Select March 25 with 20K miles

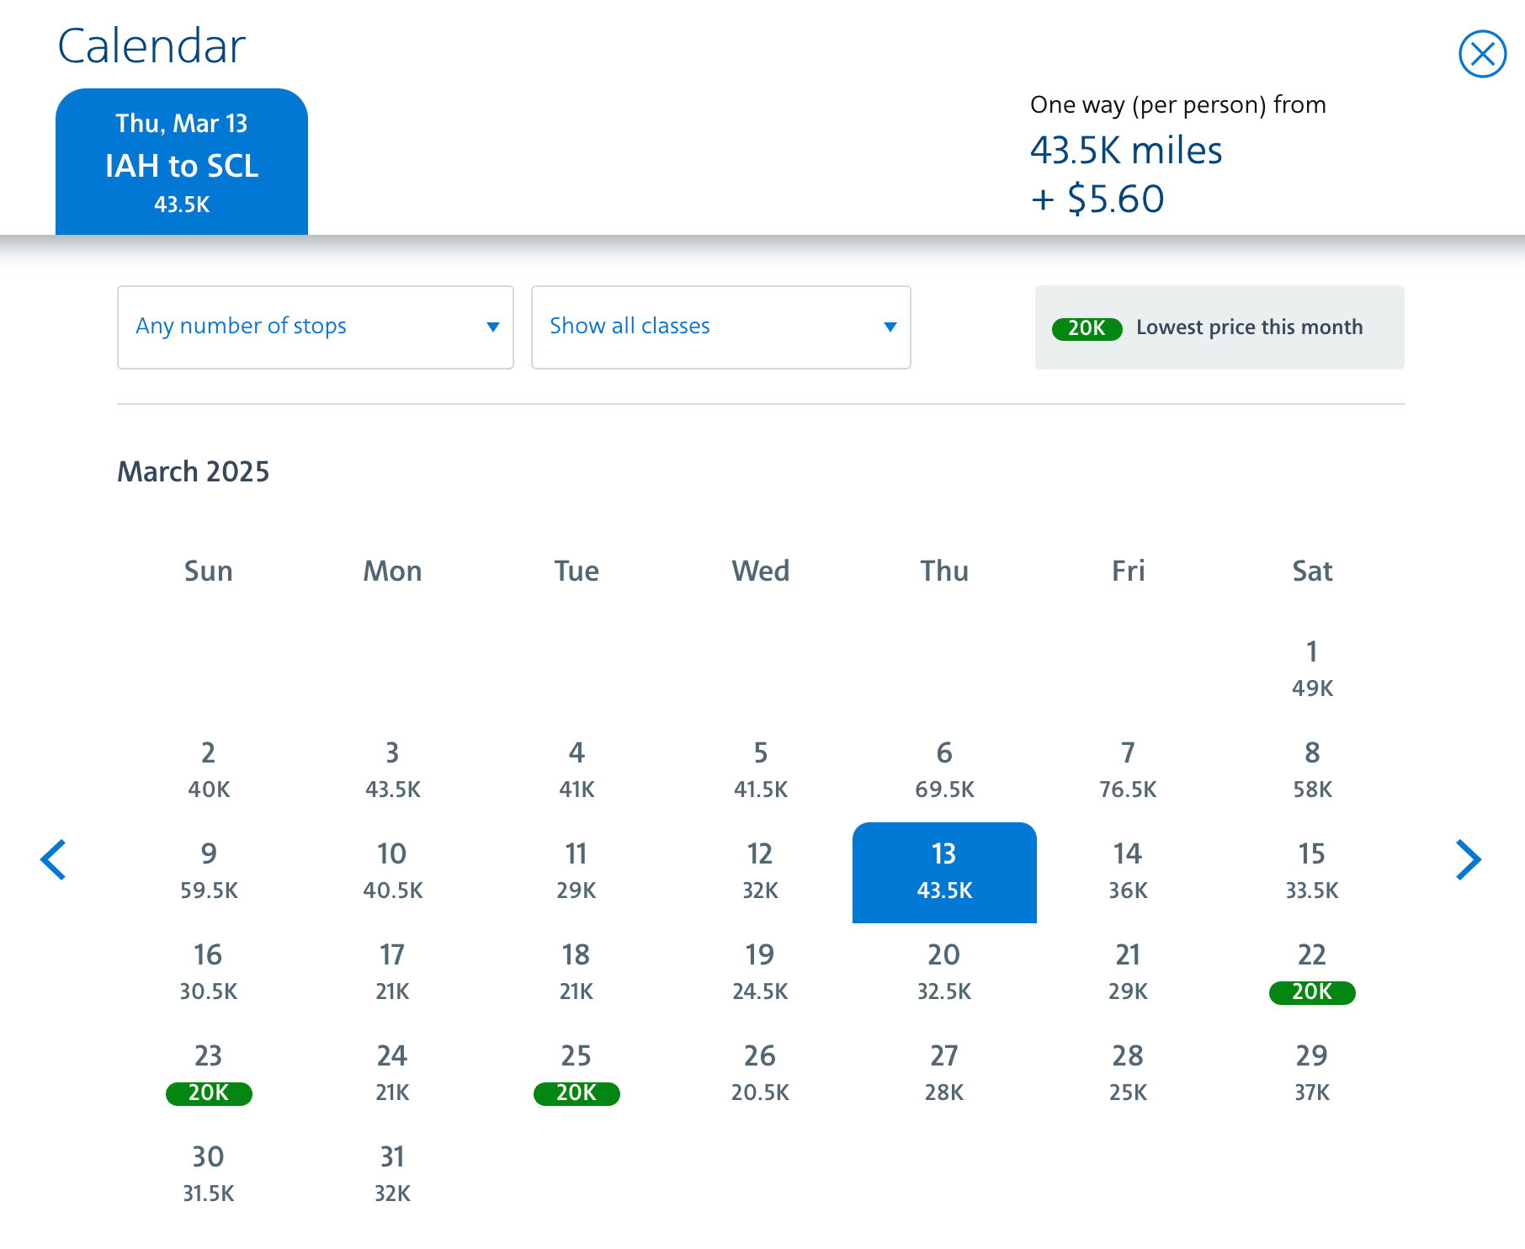(x=576, y=1075)
